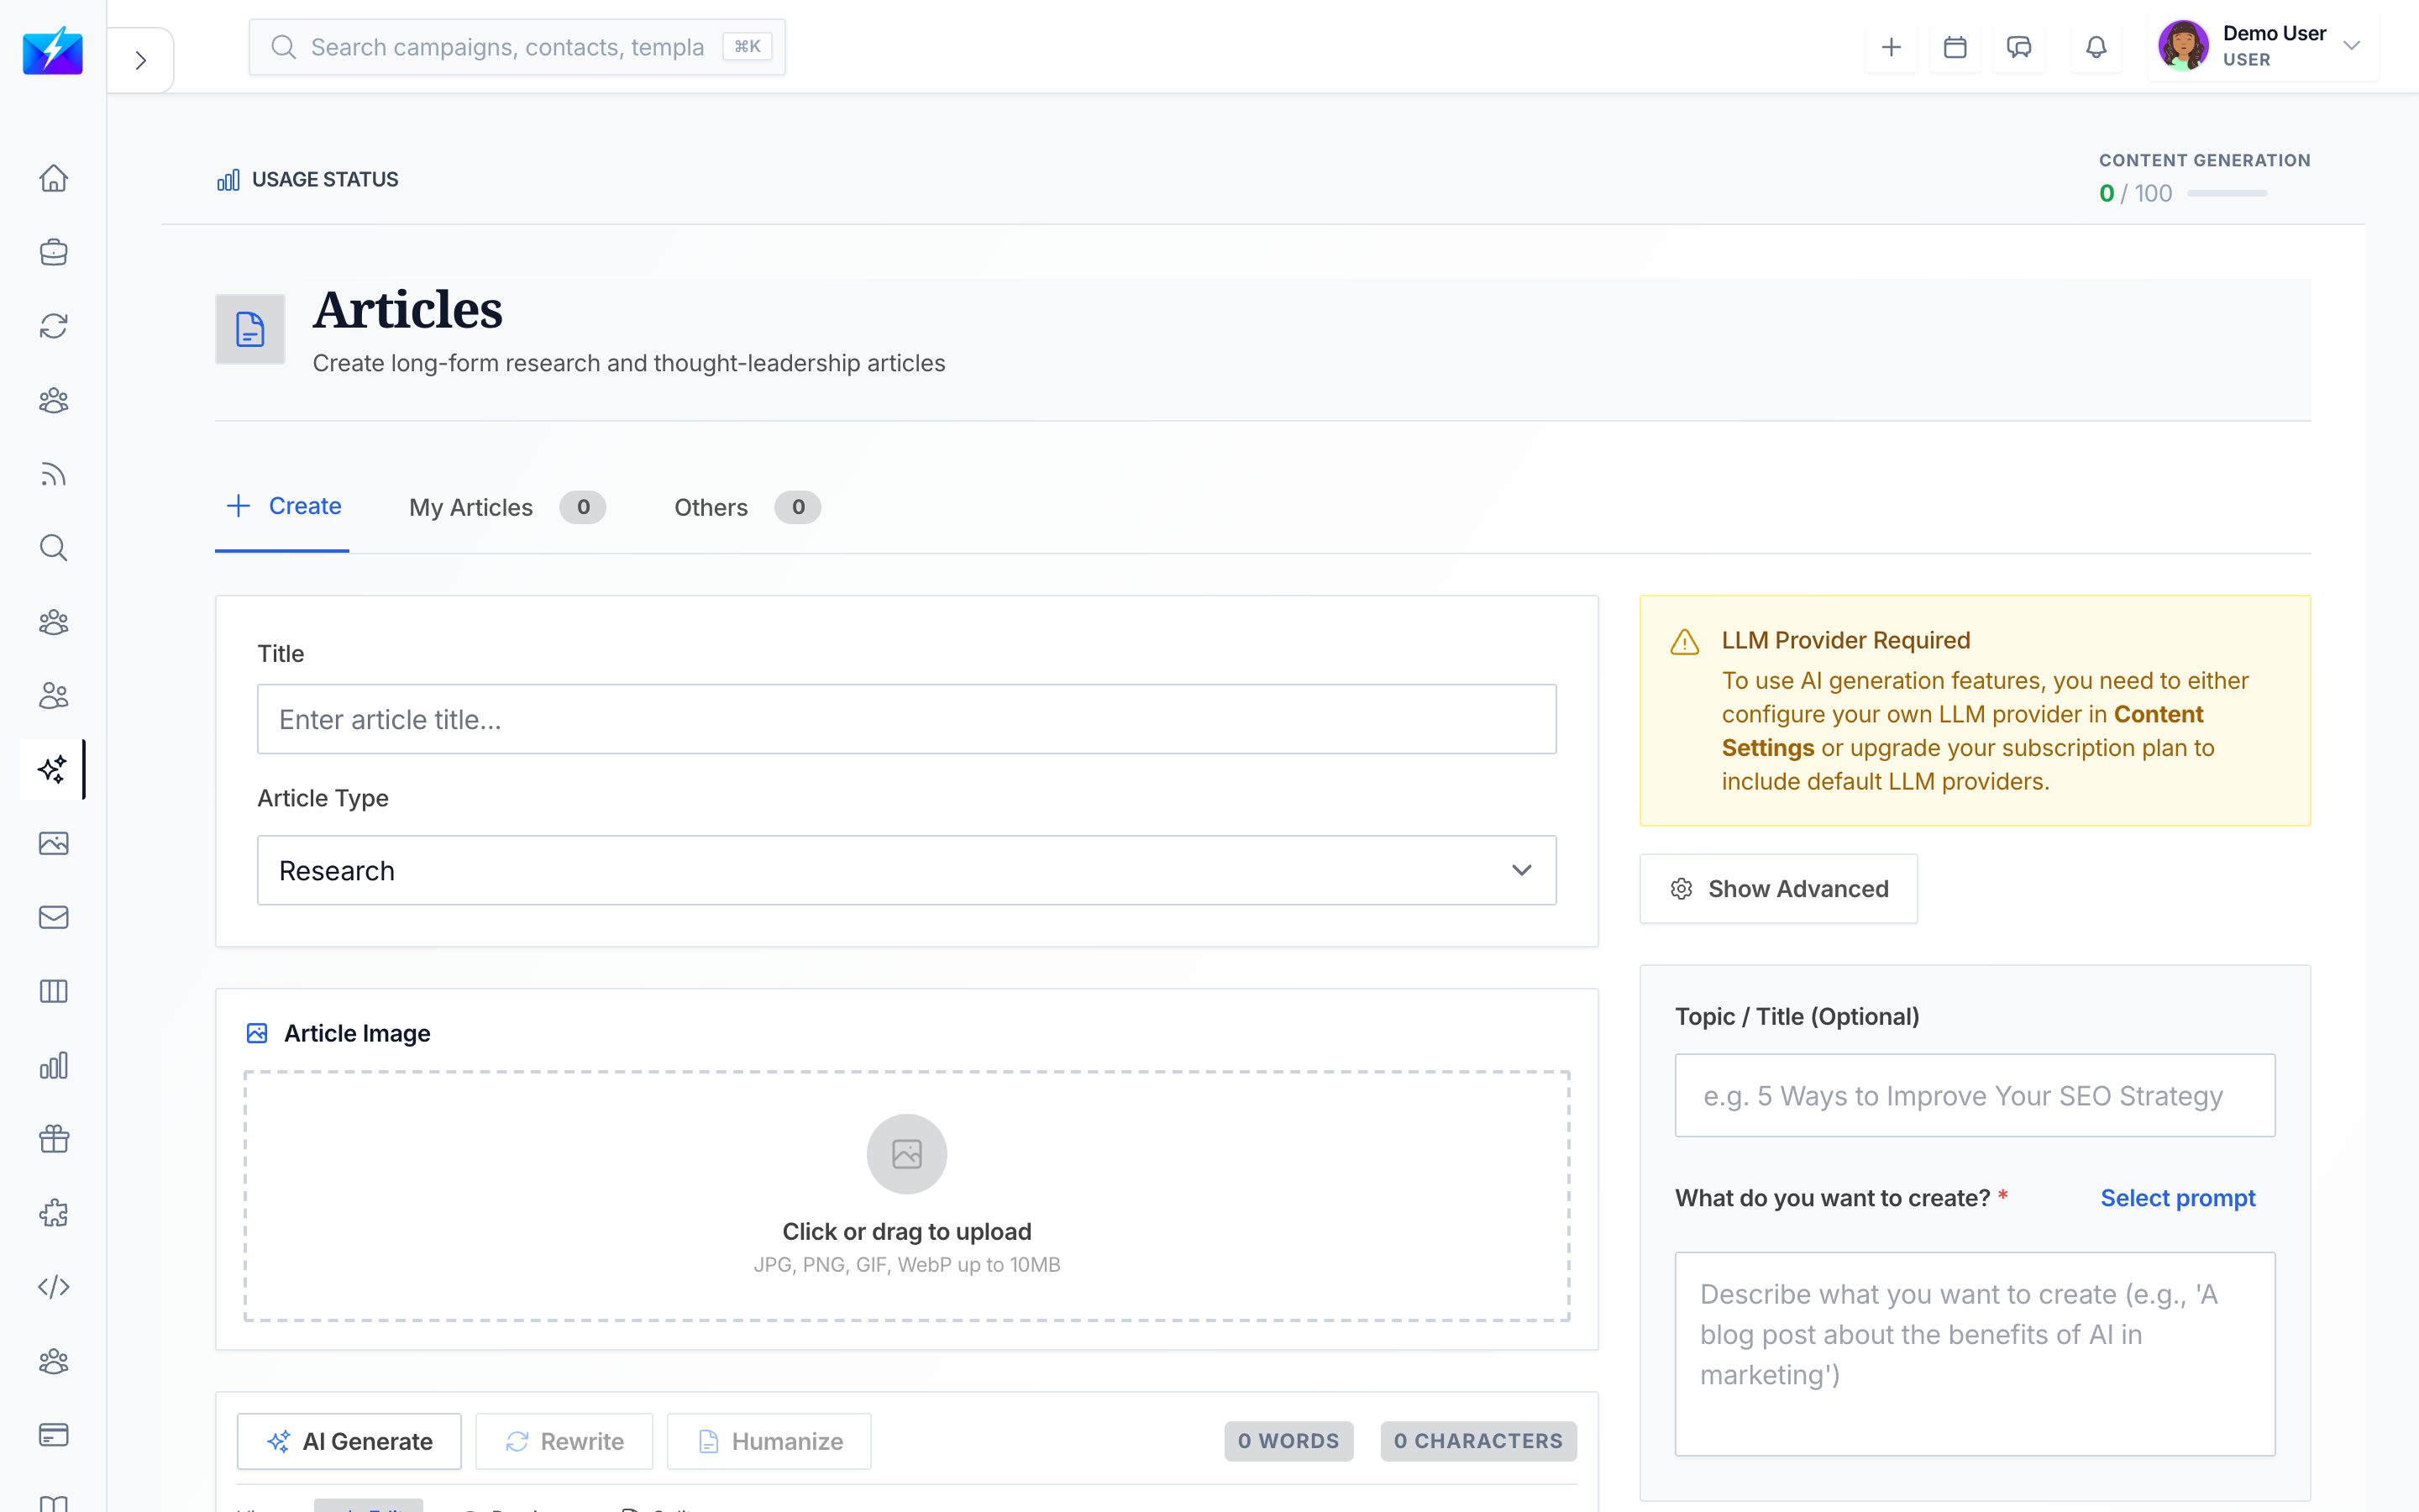Click the magnifier icon in the sidebar
This screenshot has height=1512, width=2419.
(x=53, y=548)
